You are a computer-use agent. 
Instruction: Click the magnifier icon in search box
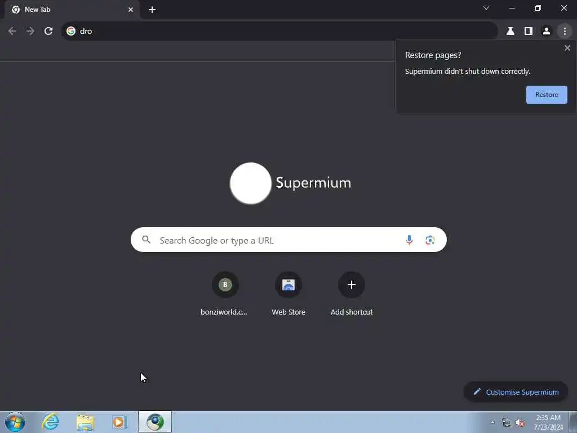(146, 240)
